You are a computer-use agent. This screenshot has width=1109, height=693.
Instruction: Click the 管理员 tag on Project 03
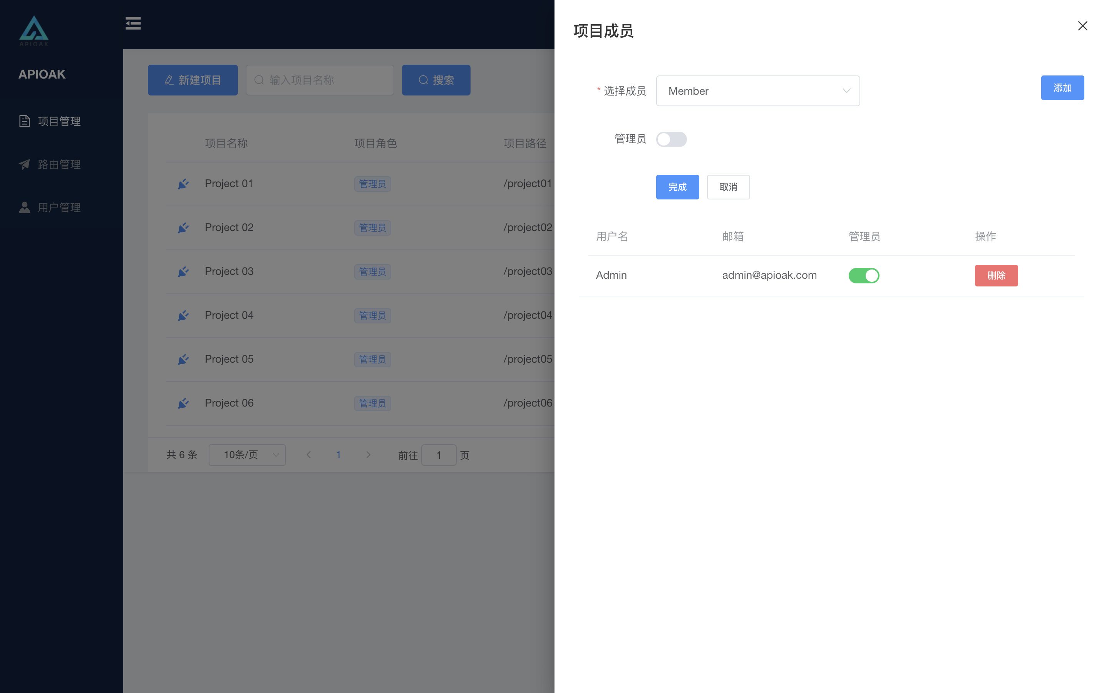tap(372, 272)
